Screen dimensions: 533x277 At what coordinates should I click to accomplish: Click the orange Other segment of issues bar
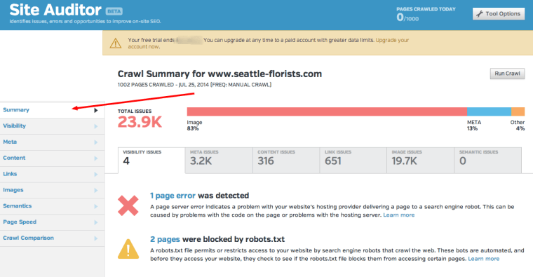pyautogui.click(x=518, y=112)
